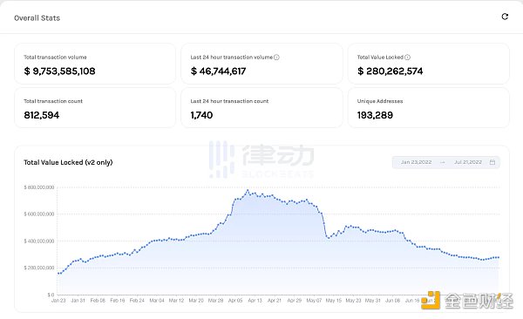Click the Total transaction volume card
Viewport: 523px width, 319px height.
[x=95, y=64]
